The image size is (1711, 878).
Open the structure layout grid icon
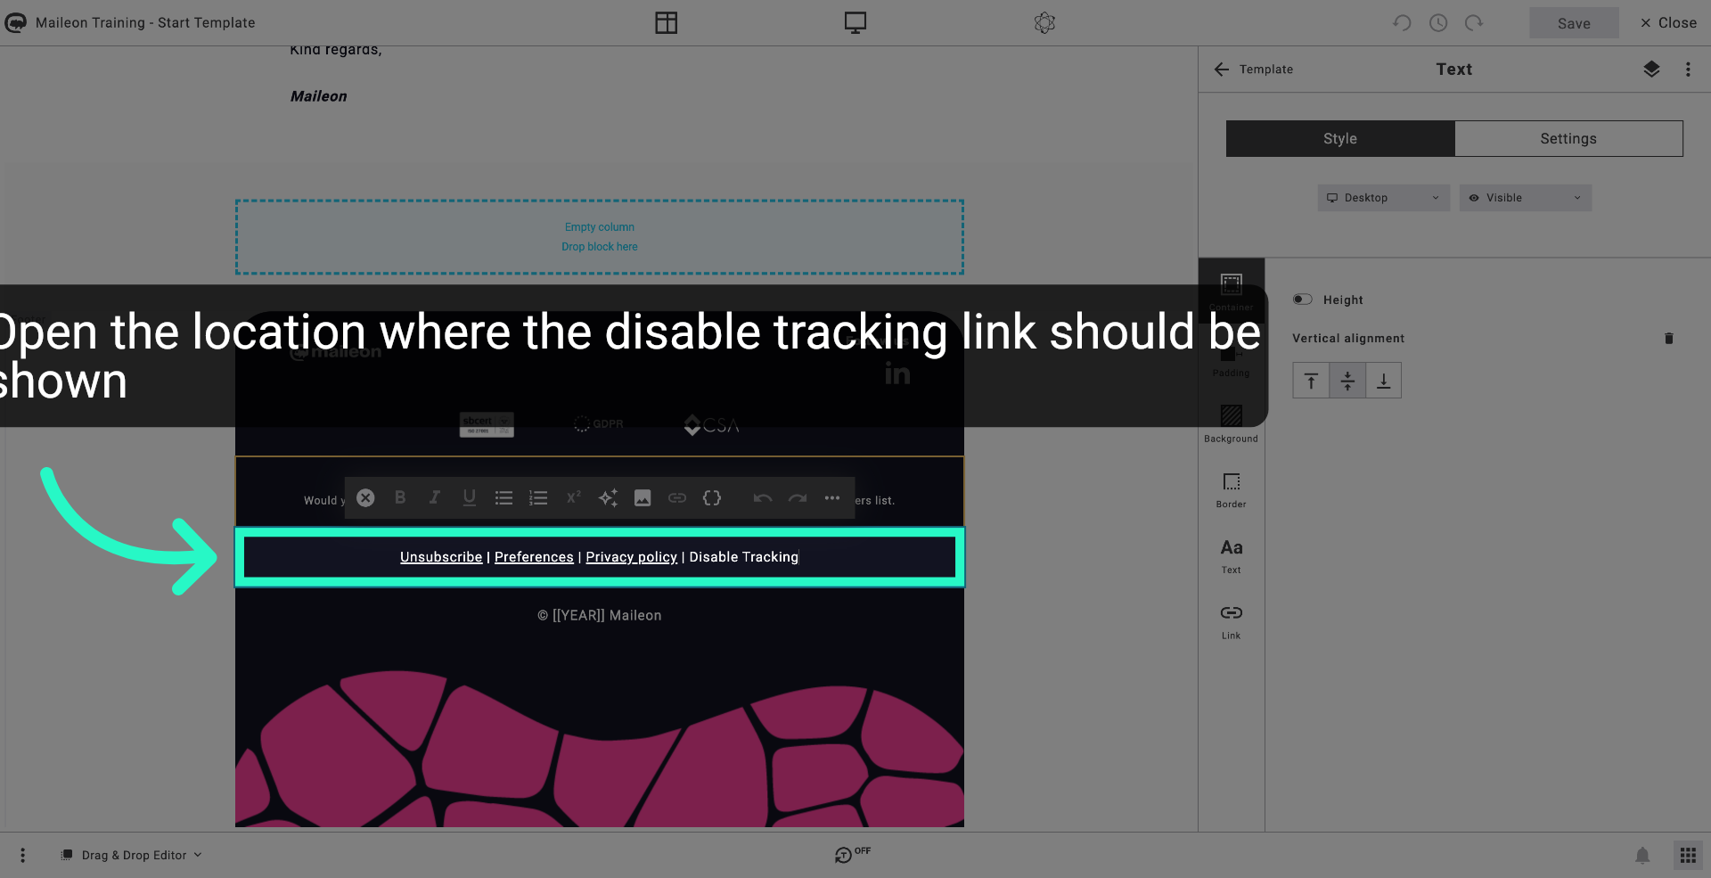pos(666,23)
